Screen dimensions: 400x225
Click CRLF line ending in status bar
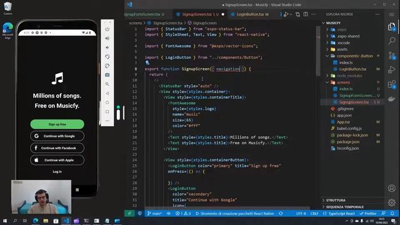[x=314, y=213]
